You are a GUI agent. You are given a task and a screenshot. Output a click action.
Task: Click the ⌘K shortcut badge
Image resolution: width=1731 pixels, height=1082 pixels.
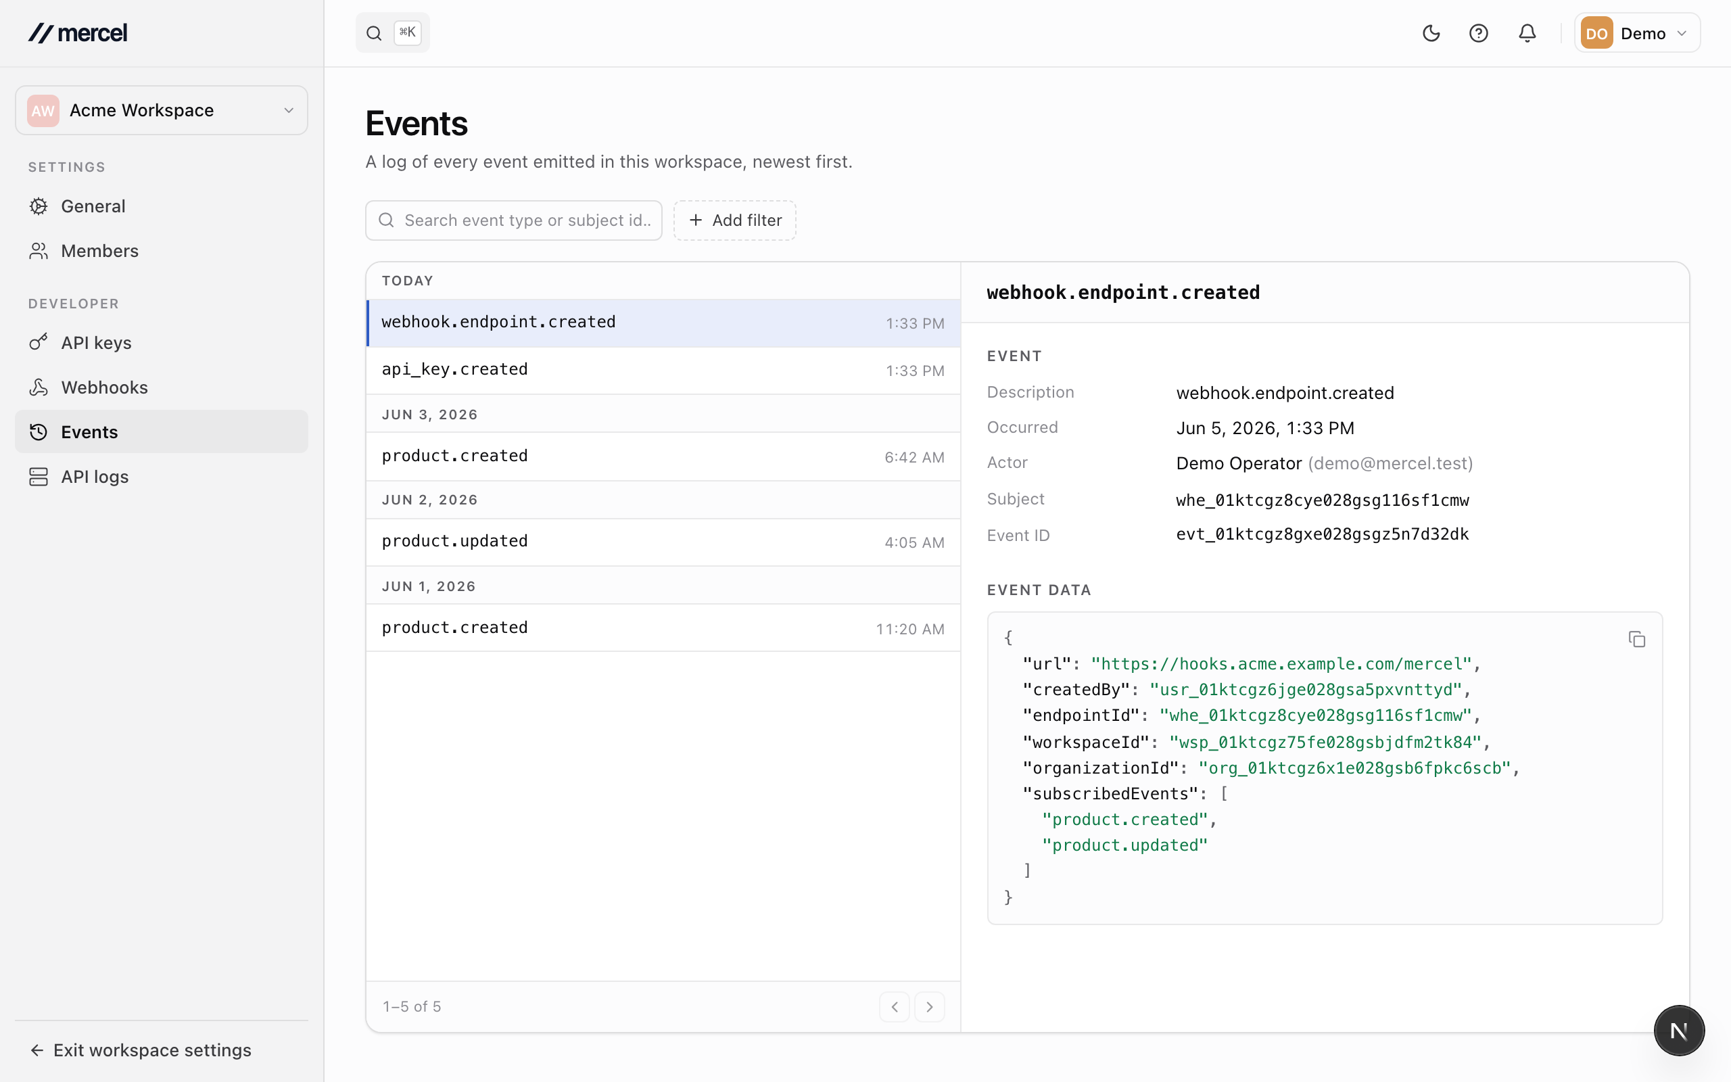[407, 32]
